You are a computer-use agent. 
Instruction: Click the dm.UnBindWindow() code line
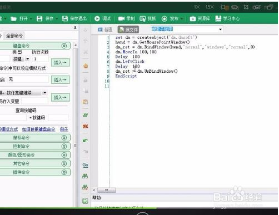click(x=146, y=71)
